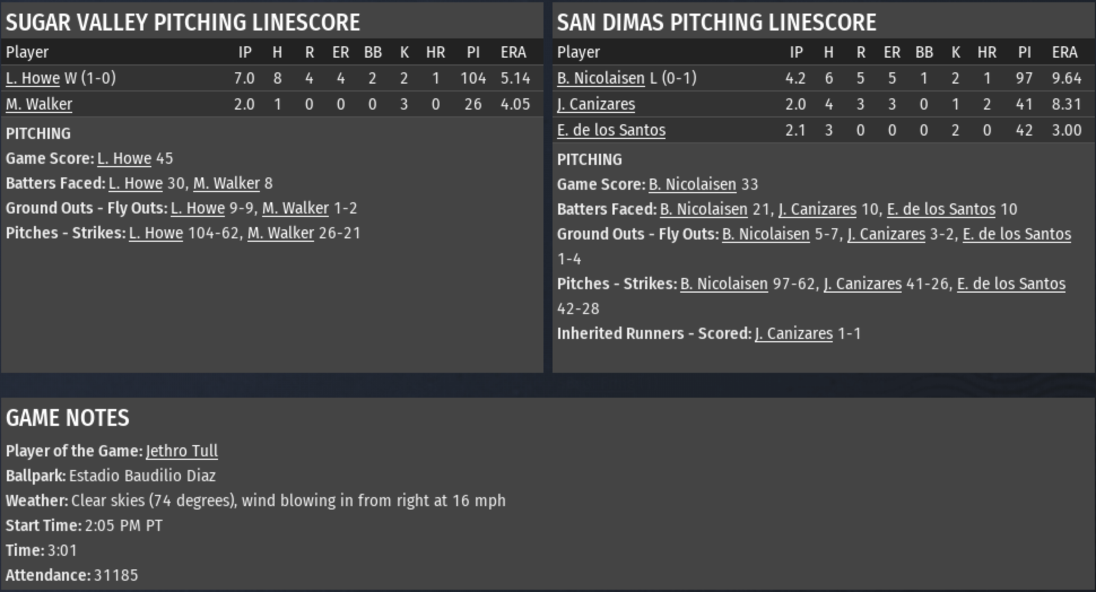Click ERA column header in Sugar Valley table
This screenshot has height=592, width=1096.
click(513, 52)
